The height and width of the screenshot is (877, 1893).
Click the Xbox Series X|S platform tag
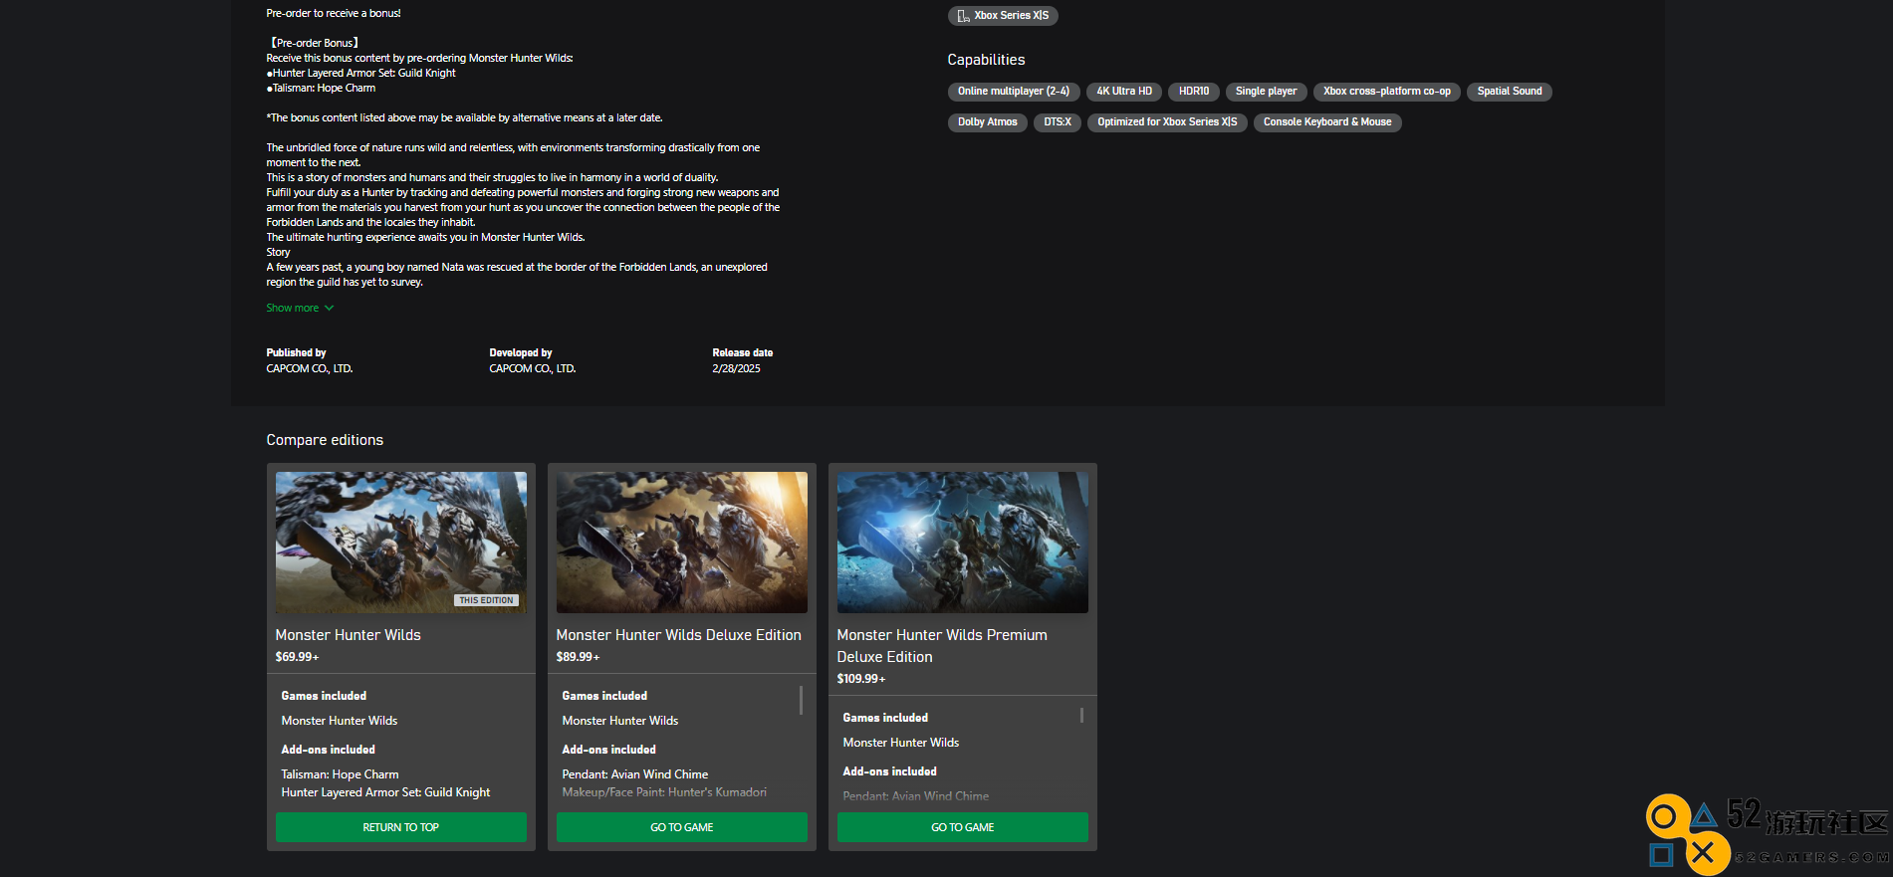coord(1003,16)
